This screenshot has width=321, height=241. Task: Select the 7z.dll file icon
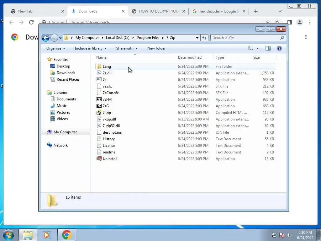click(99, 73)
